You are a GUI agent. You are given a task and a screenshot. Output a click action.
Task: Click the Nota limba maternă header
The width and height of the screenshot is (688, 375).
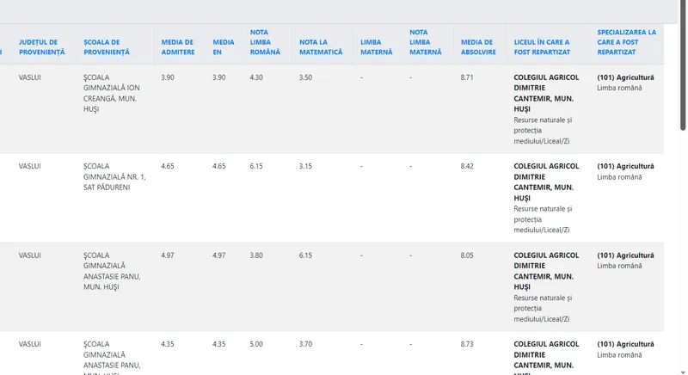coord(425,42)
